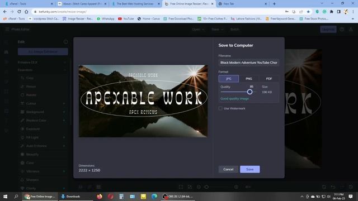Edit the Filename input field

click(248, 63)
